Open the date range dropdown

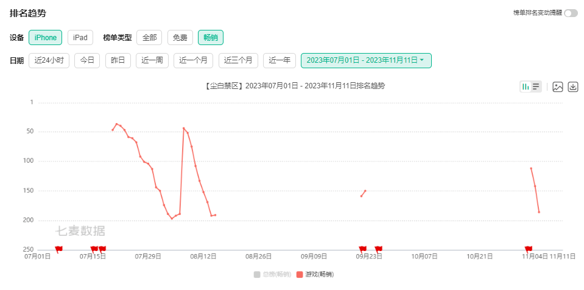coord(366,60)
